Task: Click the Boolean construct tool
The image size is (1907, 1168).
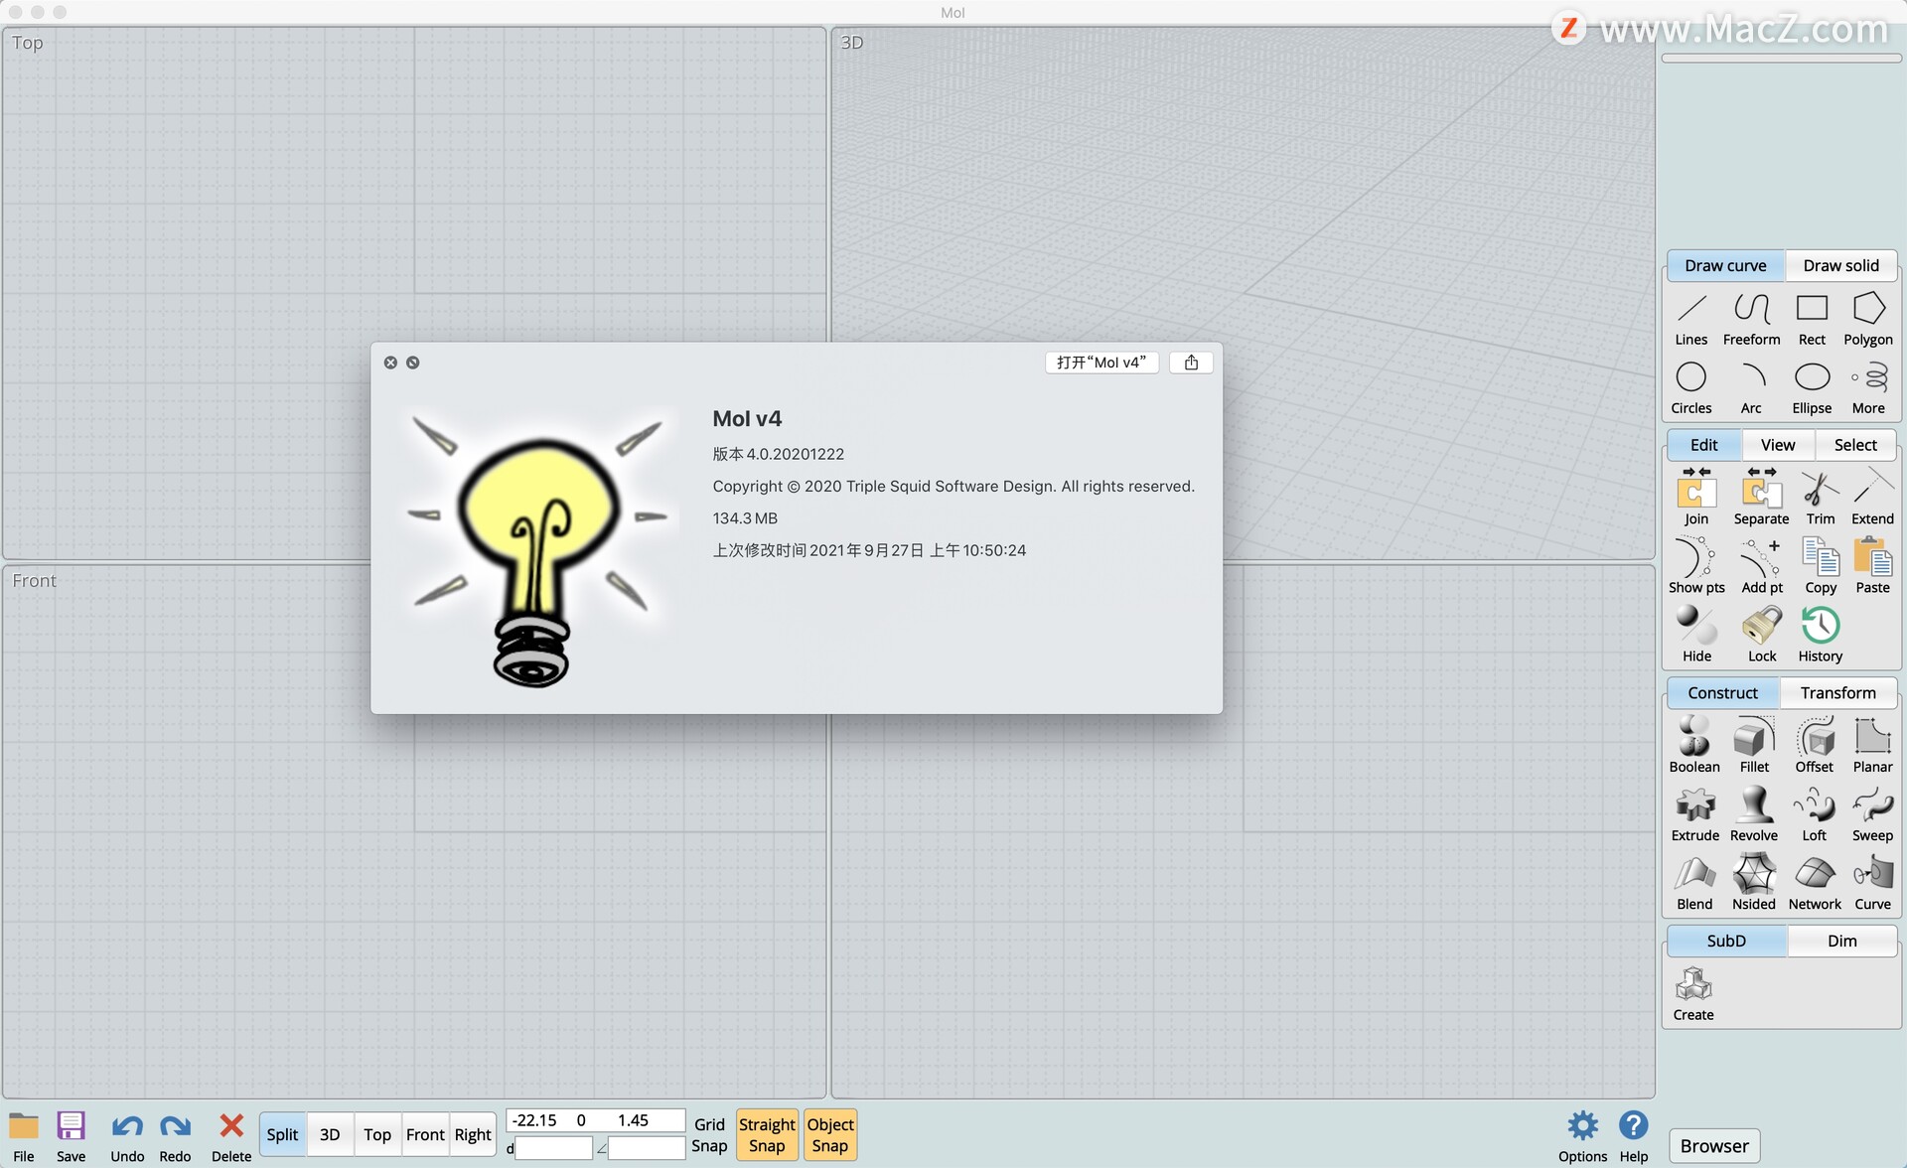Action: coord(1693,744)
